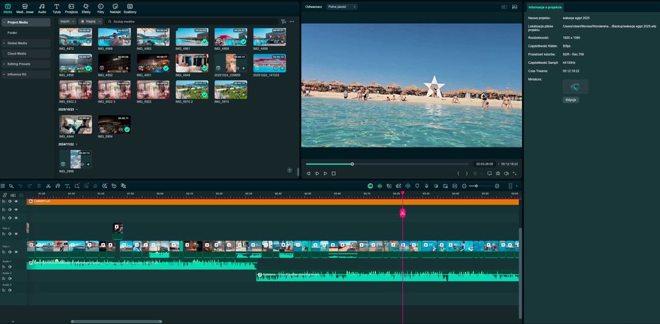Zoom out the timeline with minus icon

click(x=464, y=186)
